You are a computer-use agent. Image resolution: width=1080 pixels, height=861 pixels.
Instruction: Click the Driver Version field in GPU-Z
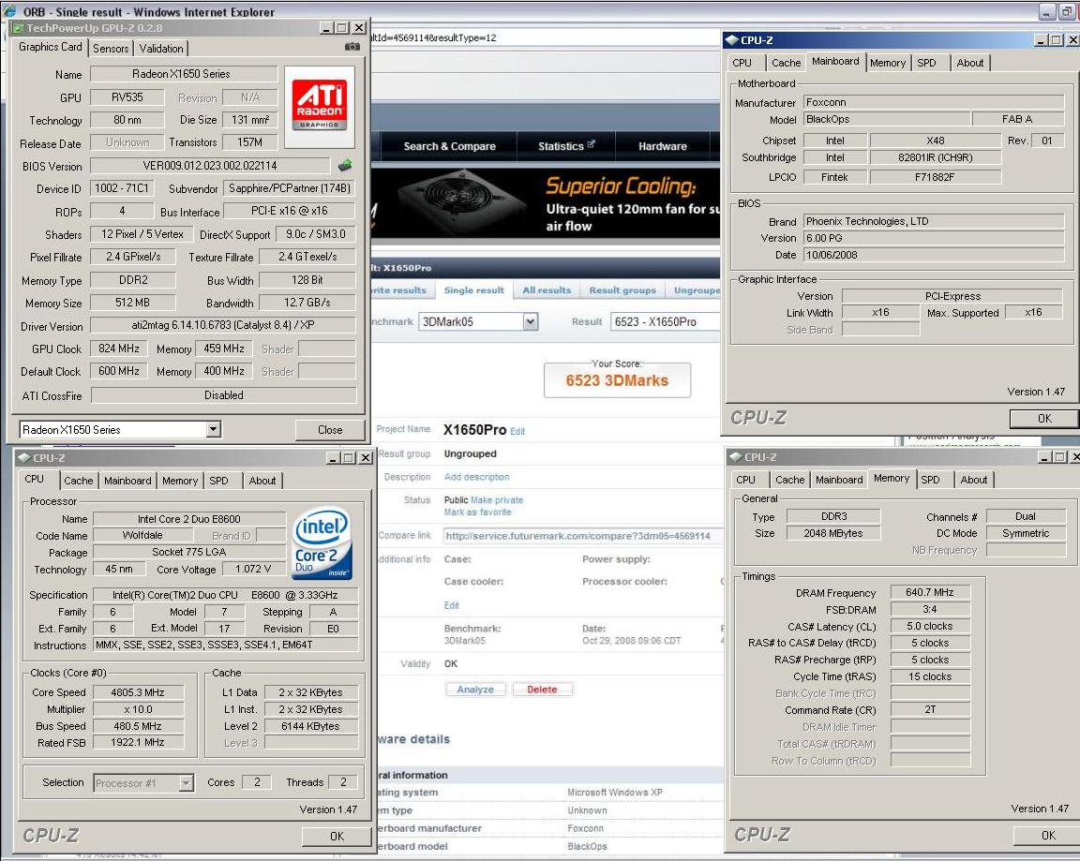(222, 325)
